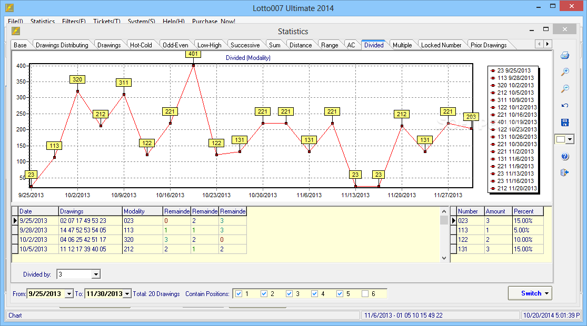
Task: Toggle position 1 checkbox
Action: coord(239,294)
